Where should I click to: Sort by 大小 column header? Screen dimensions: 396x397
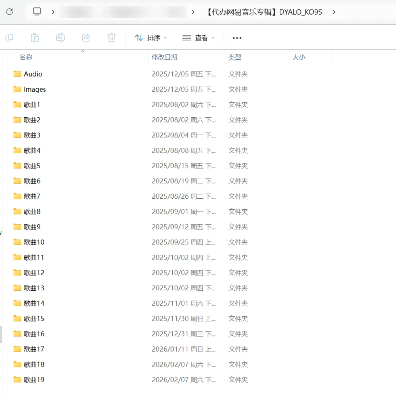[299, 57]
